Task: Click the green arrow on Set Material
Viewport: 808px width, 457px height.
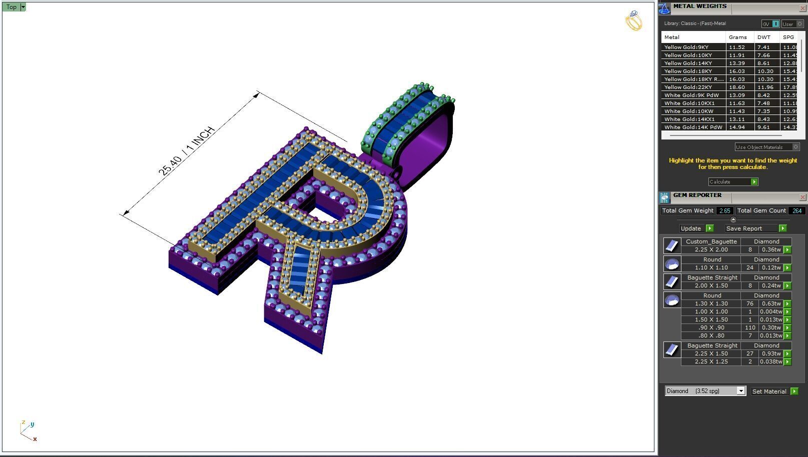Action: coord(794,391)
